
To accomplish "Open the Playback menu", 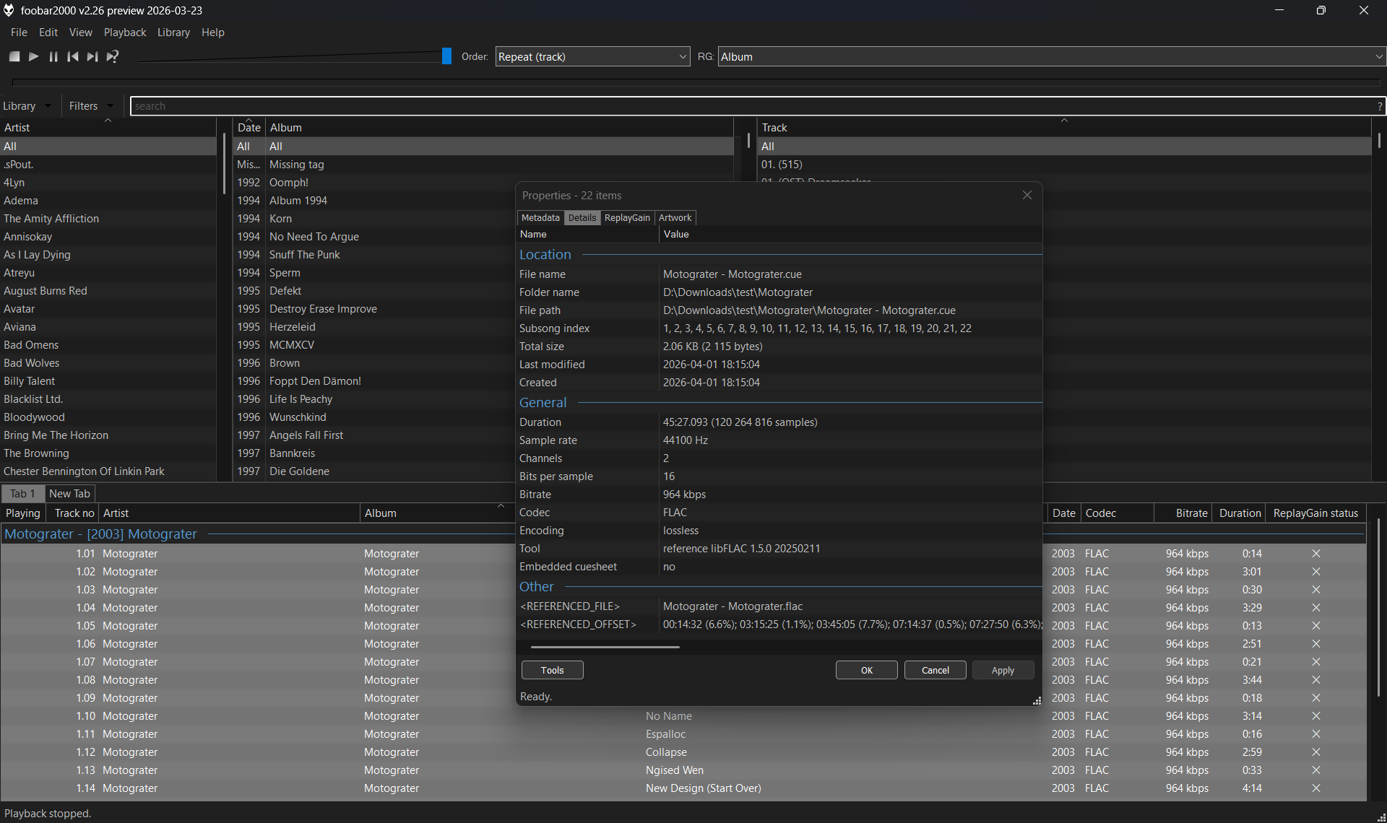I will point(124,32).
